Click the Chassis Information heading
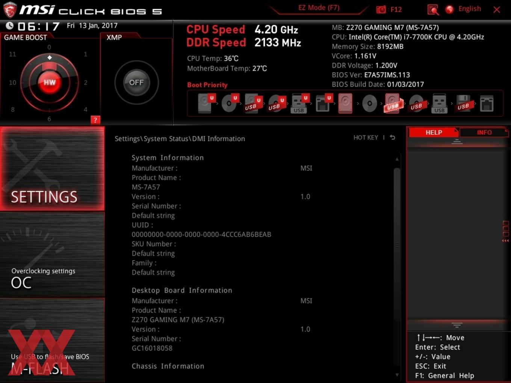Image resolution: width=511 pixels, height=383 pixels. [168, 366]
